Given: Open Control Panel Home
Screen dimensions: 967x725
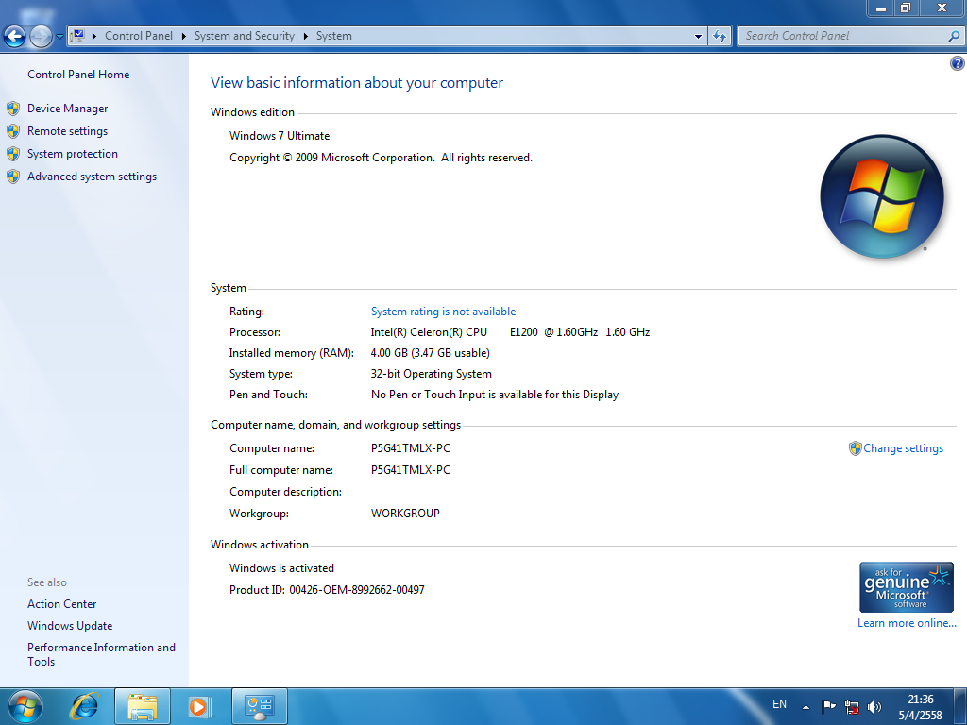Looking at the screenshot, I should [x=78, y=74].
